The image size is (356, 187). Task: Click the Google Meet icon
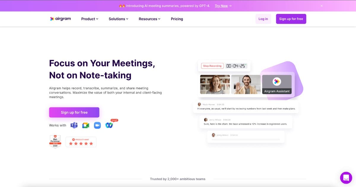[86, 125]
